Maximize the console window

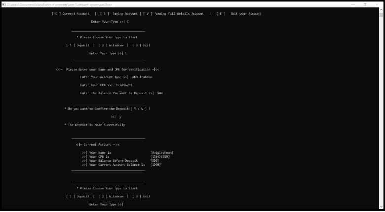coord(365,4)
